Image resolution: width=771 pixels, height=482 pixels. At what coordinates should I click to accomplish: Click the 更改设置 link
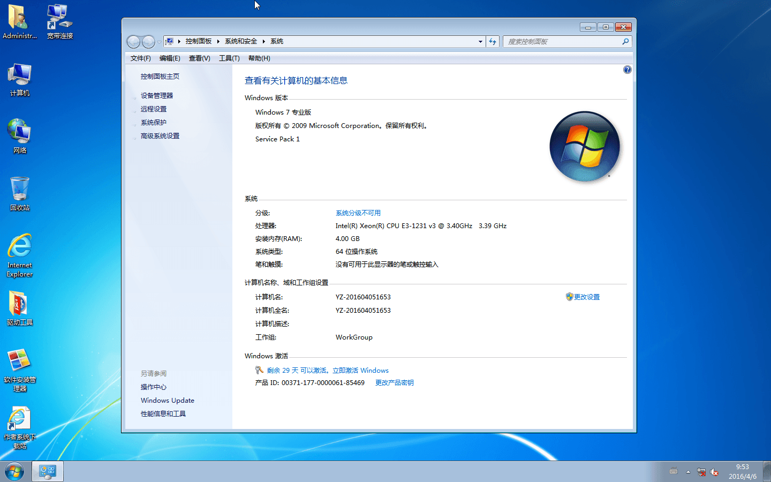click(586, 297)
